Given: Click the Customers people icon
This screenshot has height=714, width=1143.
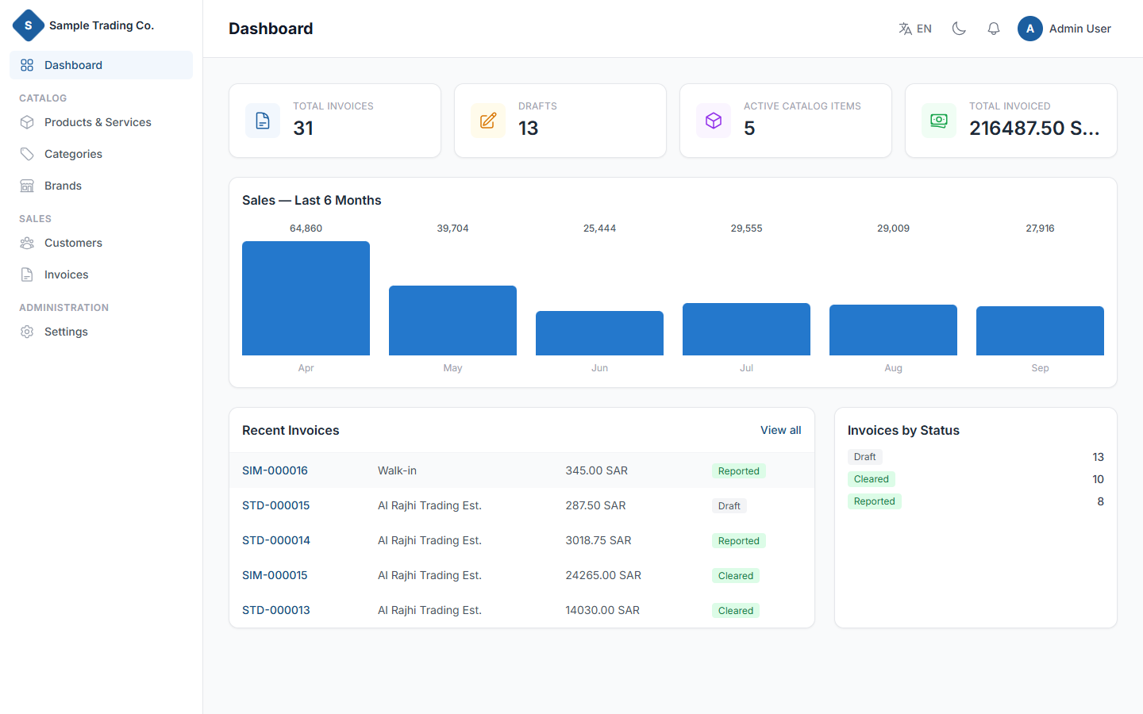Looking at the screenshot, I should 27,243.
